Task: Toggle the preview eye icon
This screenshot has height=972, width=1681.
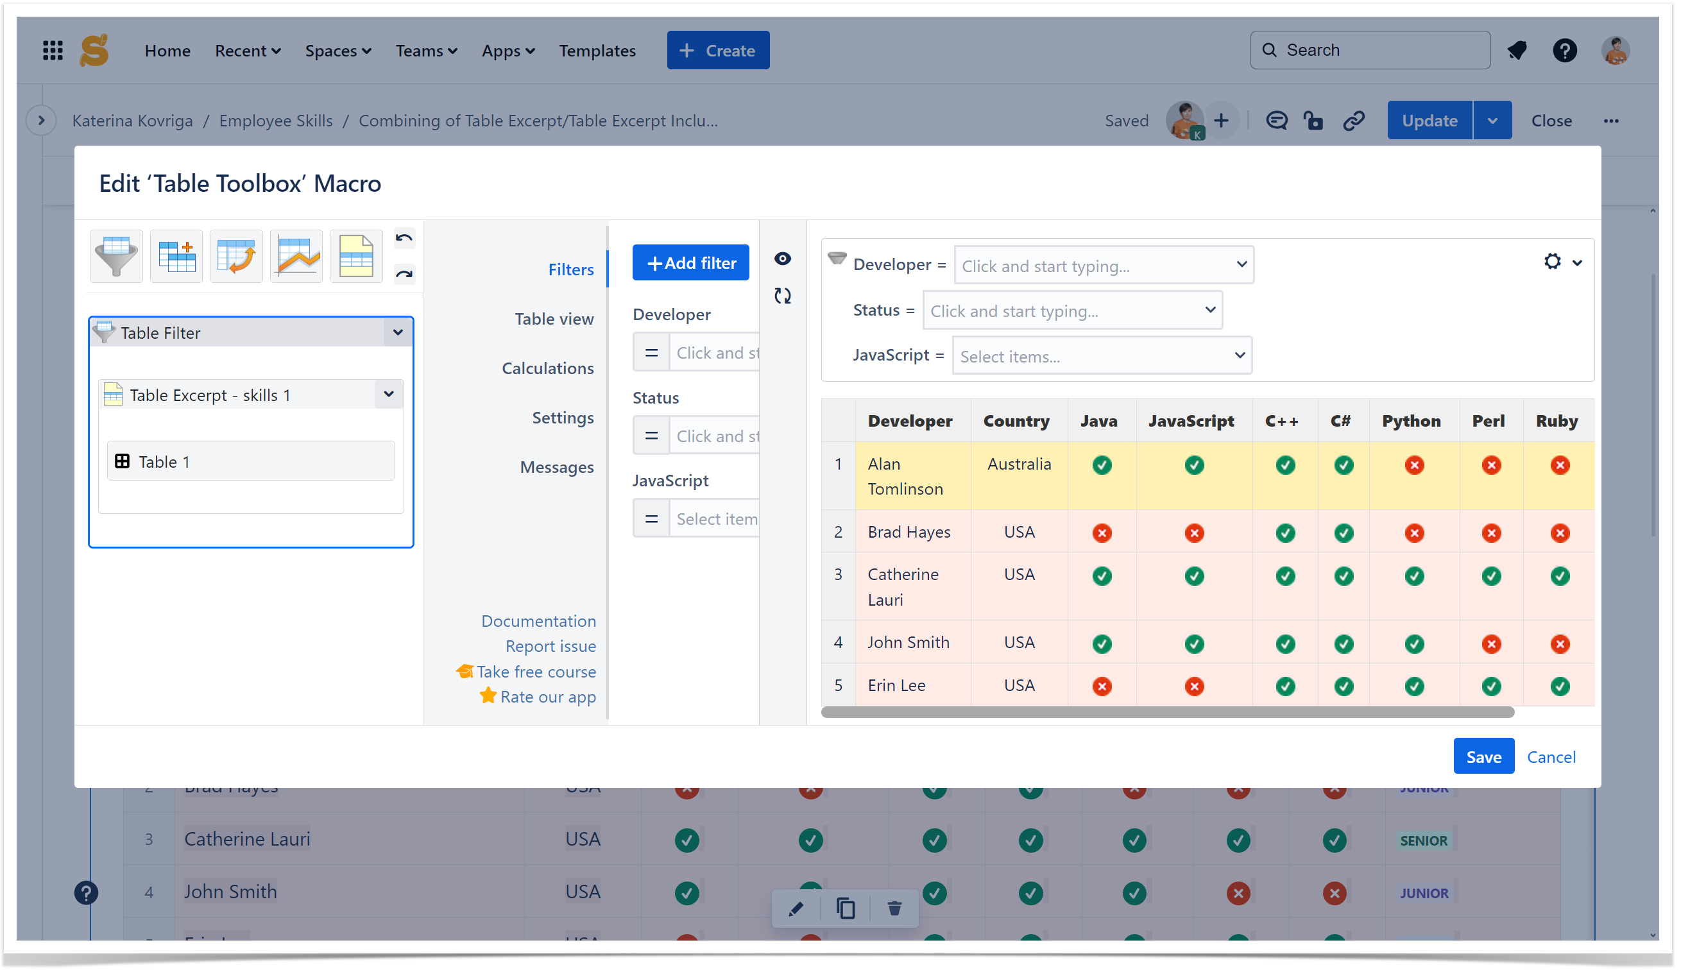Action: coord(783,259)
